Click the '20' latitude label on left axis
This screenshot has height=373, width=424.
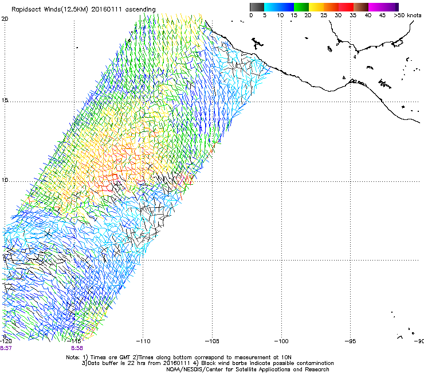[x=5, y=19]
